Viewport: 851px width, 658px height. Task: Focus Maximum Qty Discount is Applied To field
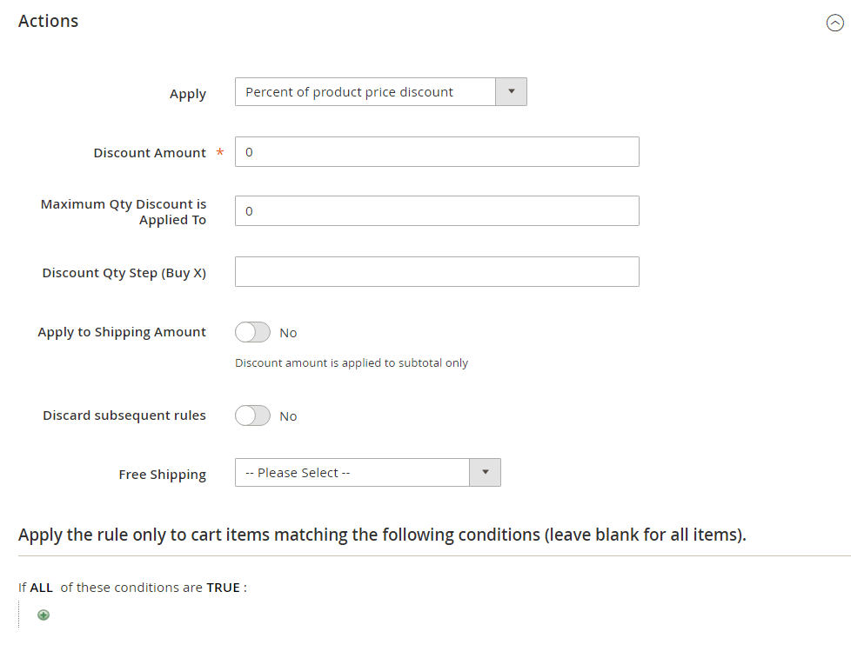tap(437, 211)
